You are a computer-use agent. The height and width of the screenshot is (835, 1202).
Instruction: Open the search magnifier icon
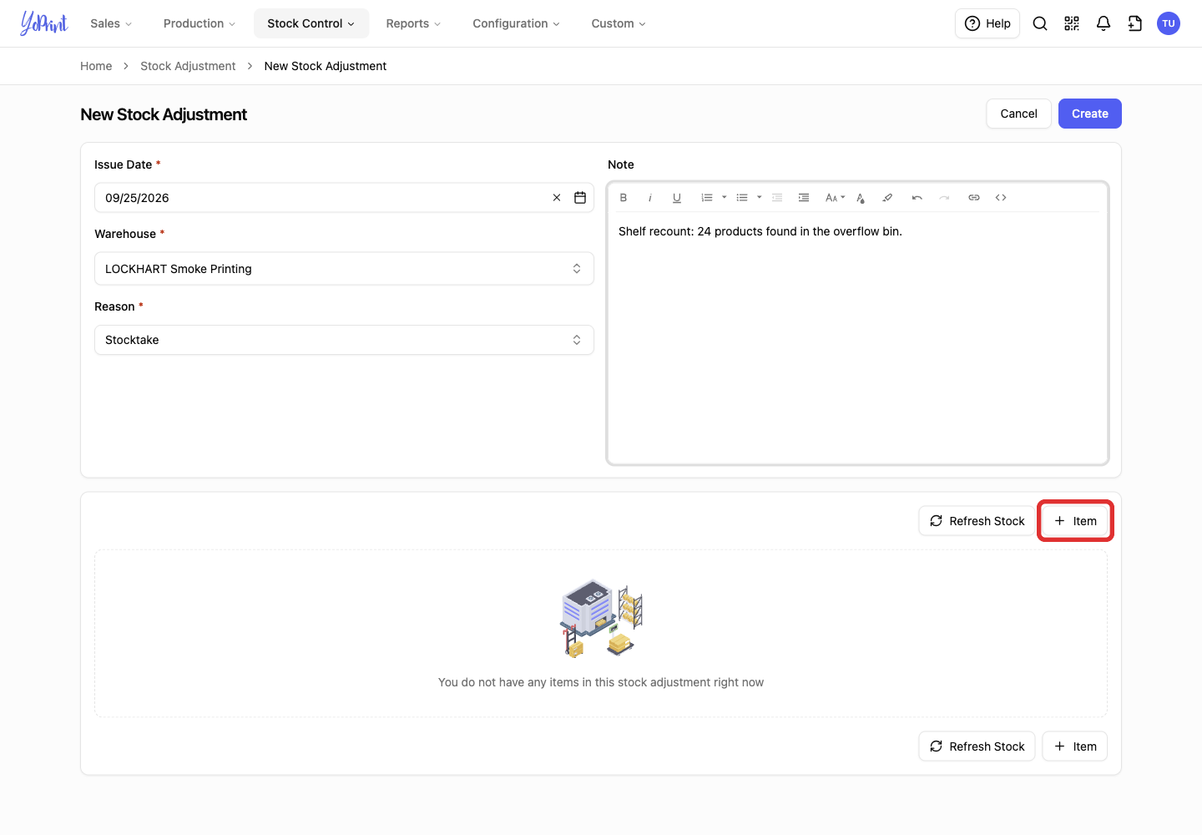pyautogui.click(x=1040, y=23)
